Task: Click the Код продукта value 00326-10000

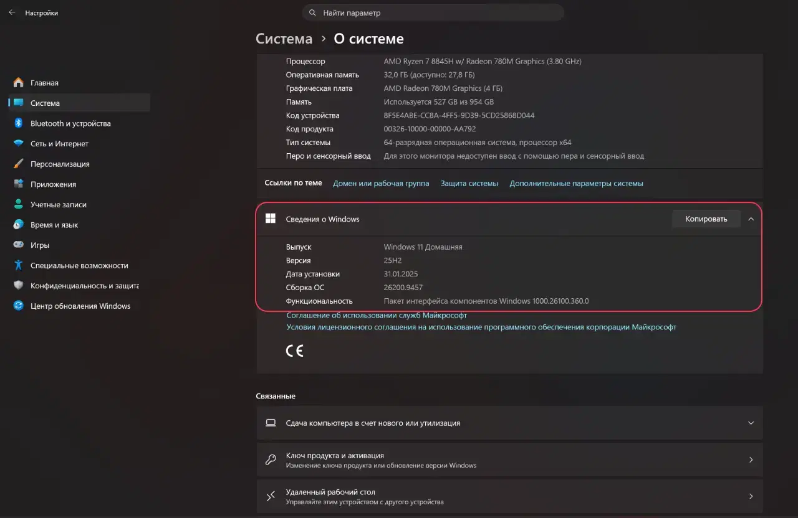Action: 430,129
